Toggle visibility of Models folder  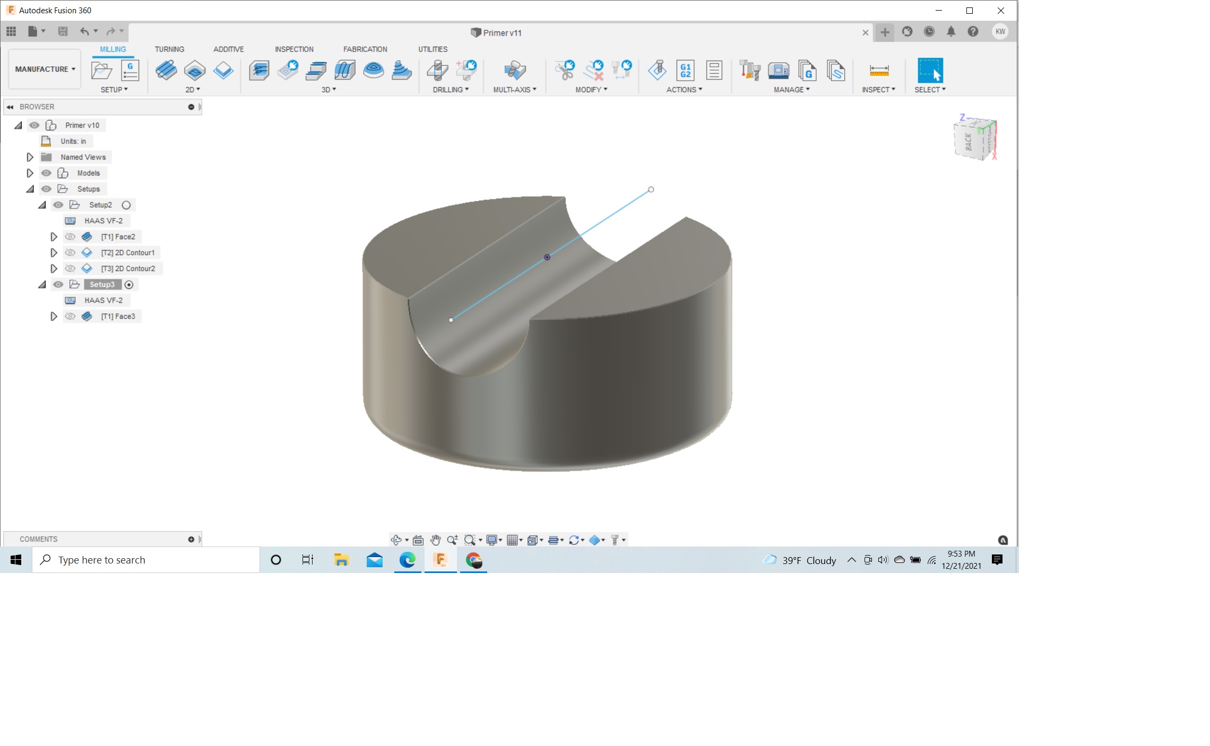[x=47, y=173]
